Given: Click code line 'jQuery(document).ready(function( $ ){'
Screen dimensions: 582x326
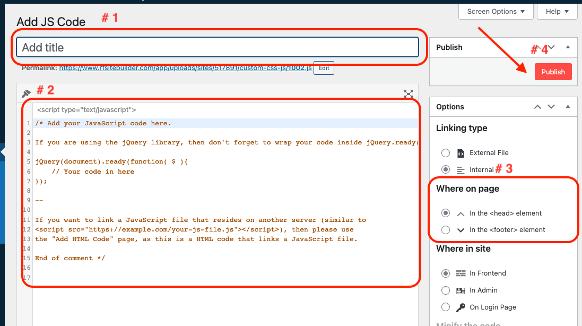Looking at the screenshot, I should tap(111, 162).
